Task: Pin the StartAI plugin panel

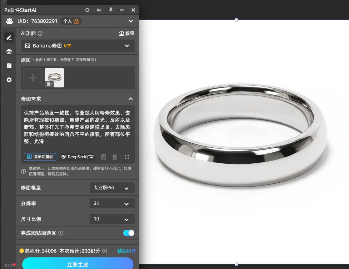Action: pos(111,10)
